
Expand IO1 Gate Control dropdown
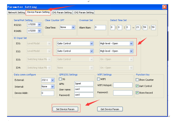pos(92,43)
